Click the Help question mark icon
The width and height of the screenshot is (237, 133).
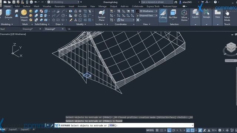click(x=215, y=2)
